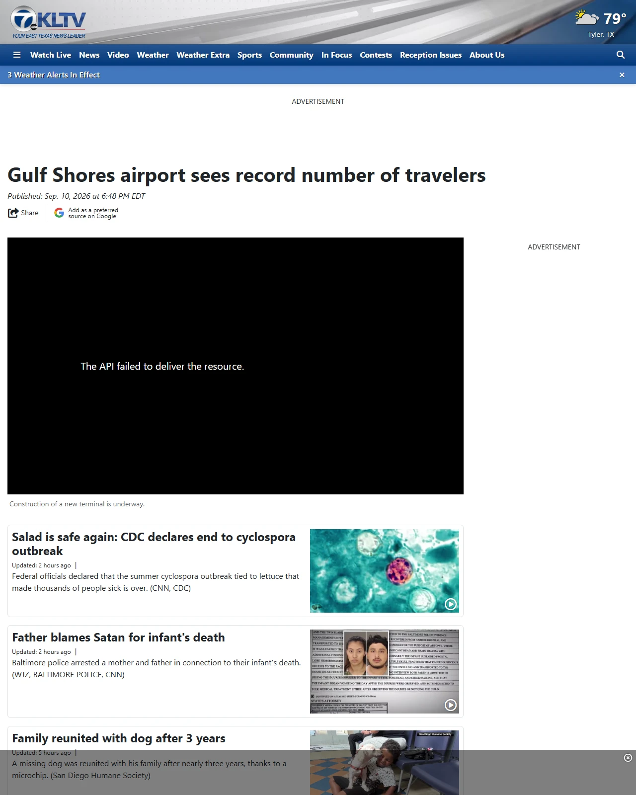The image size is (636, 795).
Task: Click the 79° temperature reading
Action: pos(615,19)
